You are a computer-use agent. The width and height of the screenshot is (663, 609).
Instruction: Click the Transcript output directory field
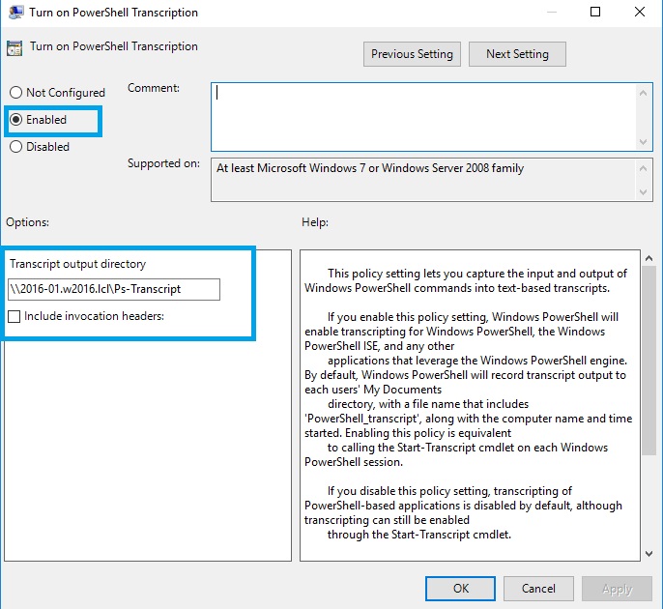coord(114,289)
